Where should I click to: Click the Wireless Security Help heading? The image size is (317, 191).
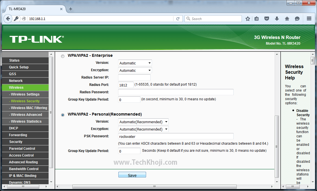(294, 72)
